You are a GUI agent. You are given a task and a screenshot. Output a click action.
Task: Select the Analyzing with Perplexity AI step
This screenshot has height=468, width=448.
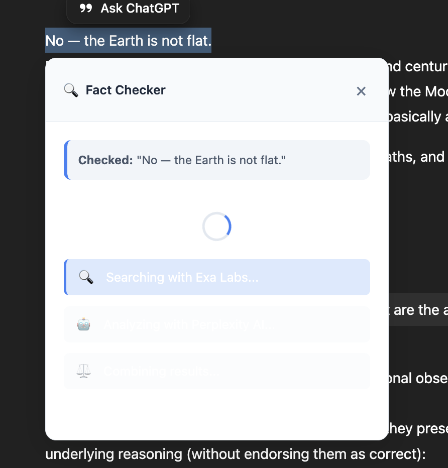(x=217, y=324)
